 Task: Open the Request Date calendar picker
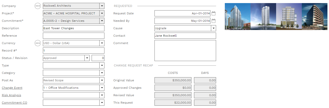tap(214, 13)
